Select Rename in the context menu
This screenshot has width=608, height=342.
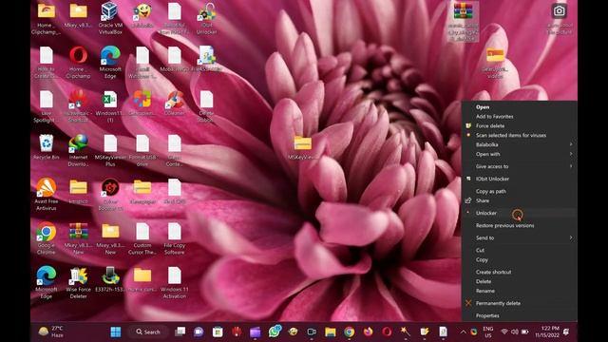519,291
